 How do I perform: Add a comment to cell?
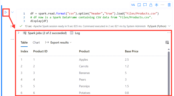tap(145, 5)
